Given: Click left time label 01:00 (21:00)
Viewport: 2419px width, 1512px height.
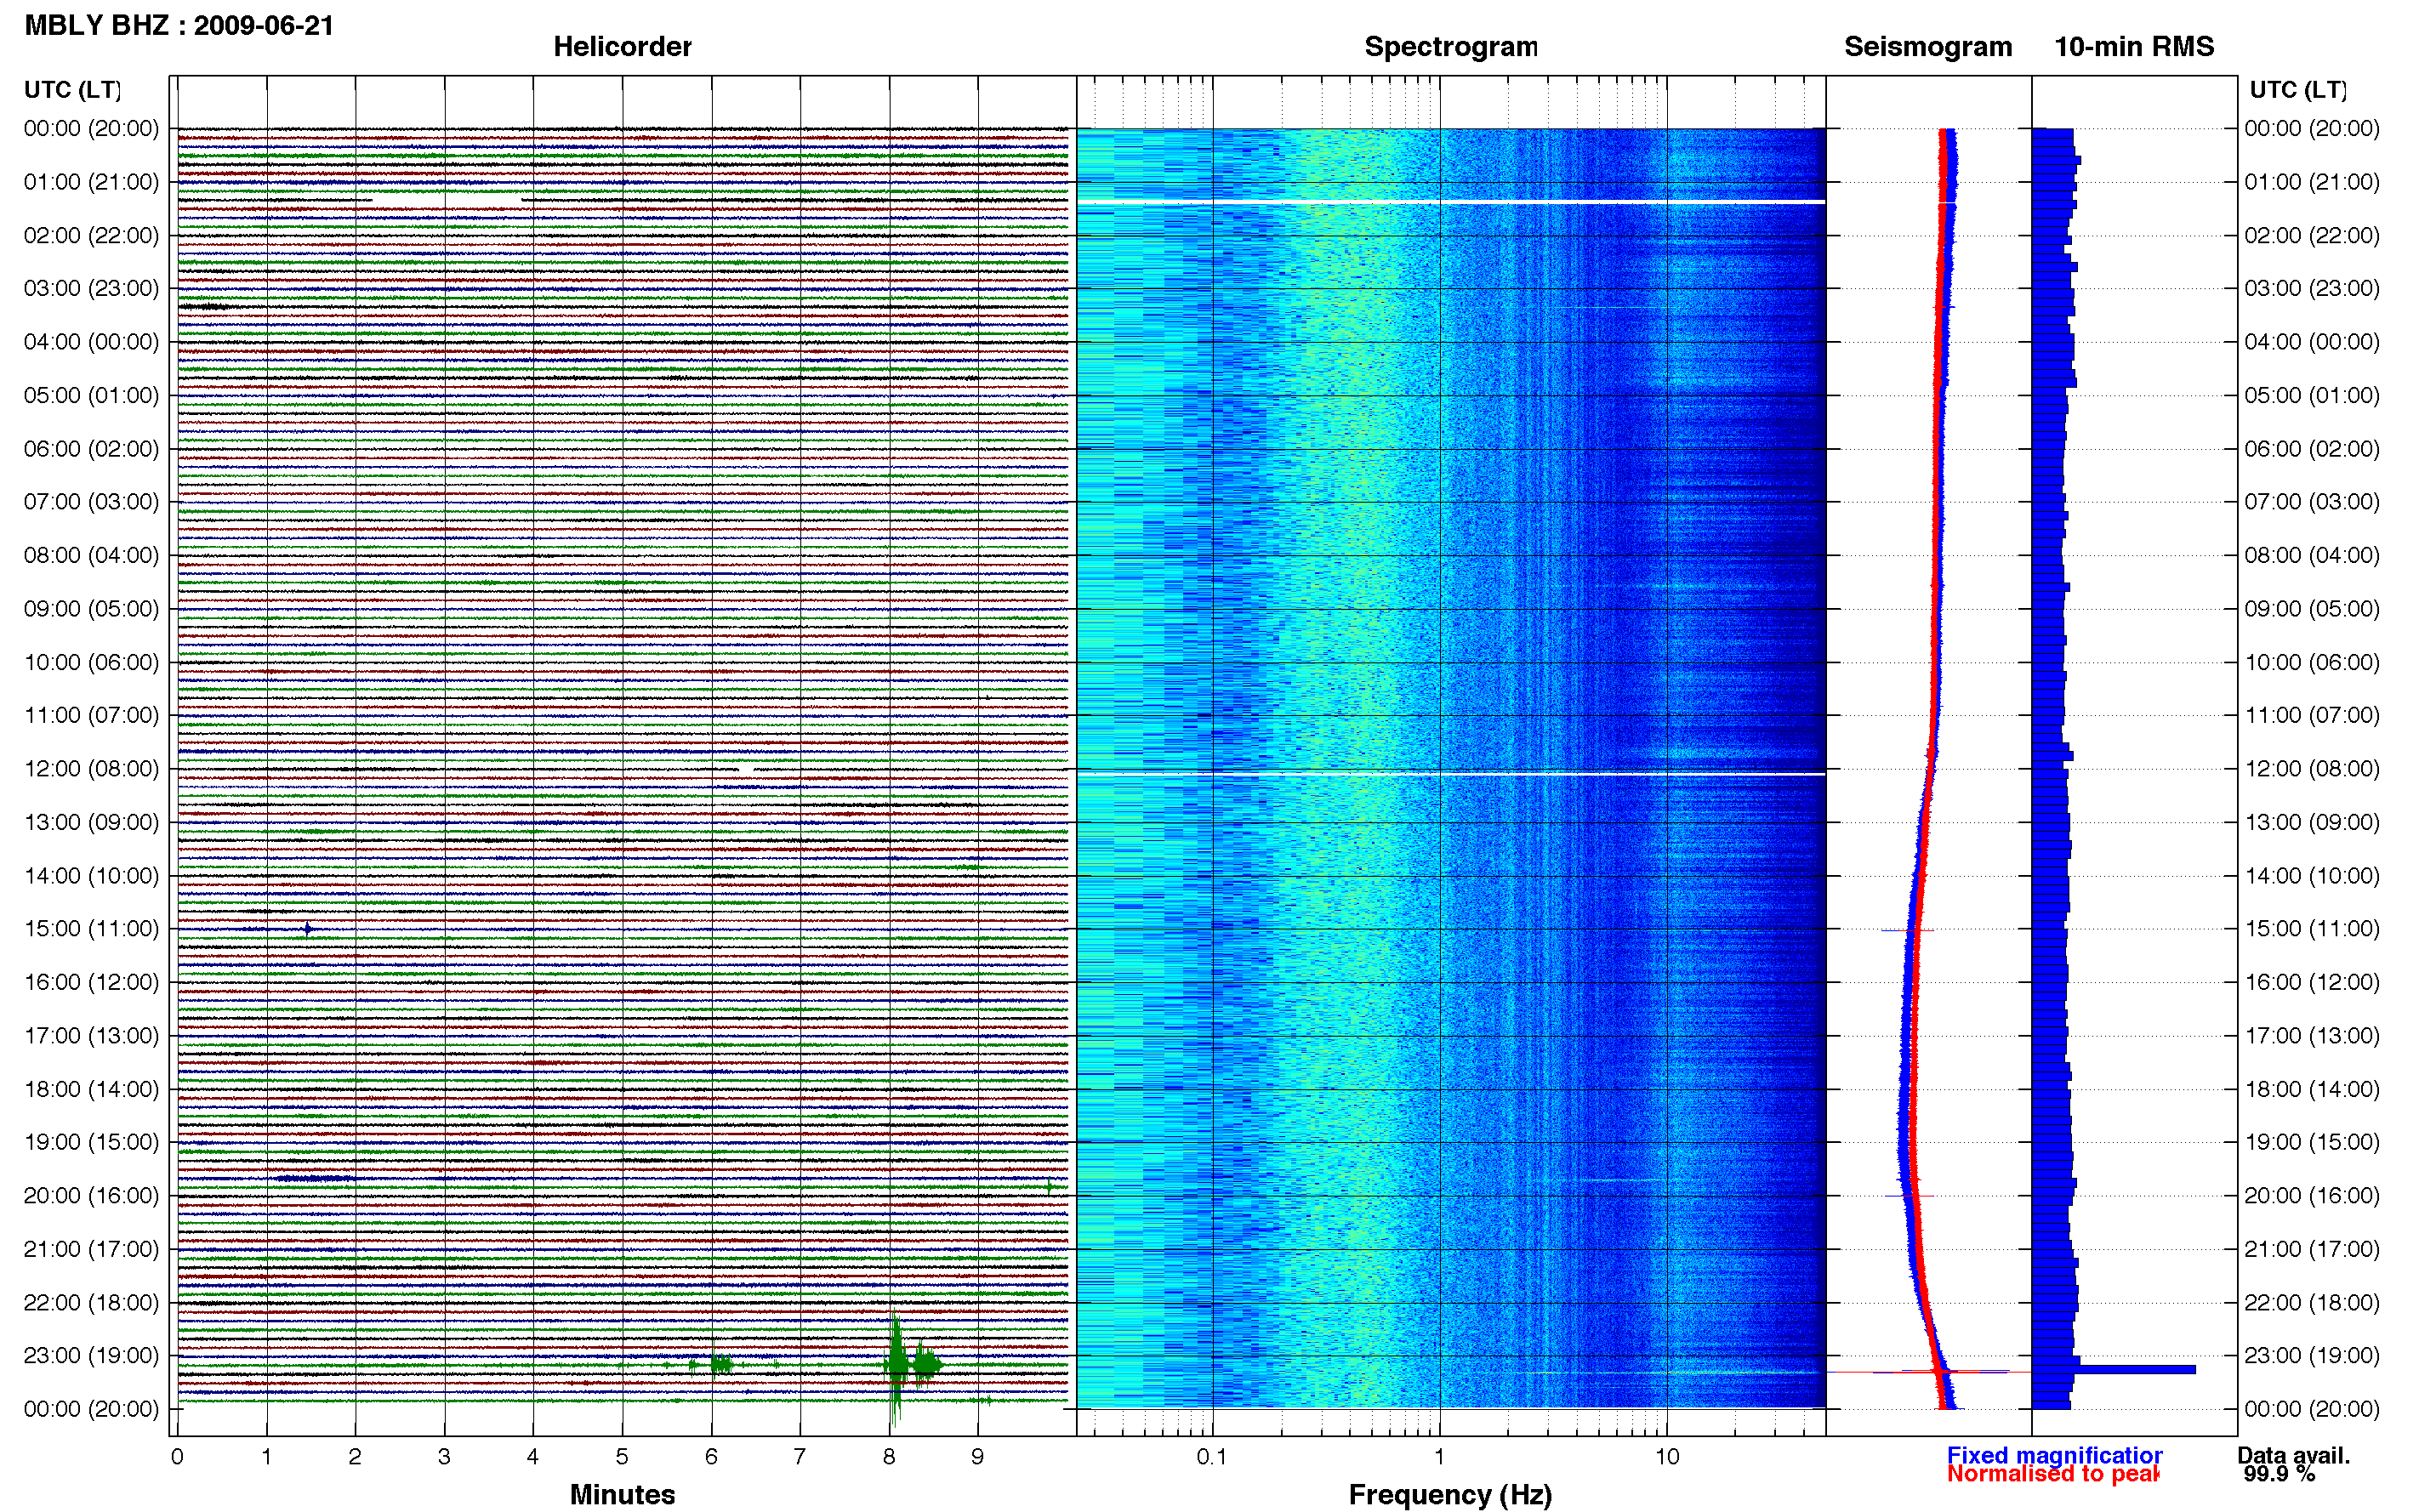Looking at the screenshot, I should [x=91, y=182].
